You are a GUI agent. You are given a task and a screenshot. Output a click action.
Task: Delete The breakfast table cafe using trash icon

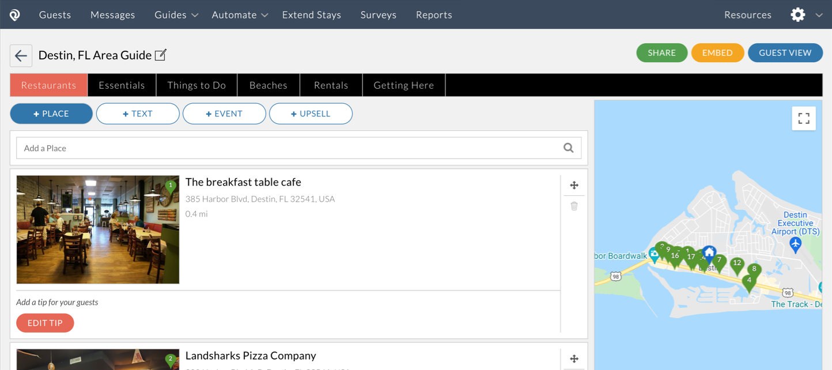click(574, 206)
